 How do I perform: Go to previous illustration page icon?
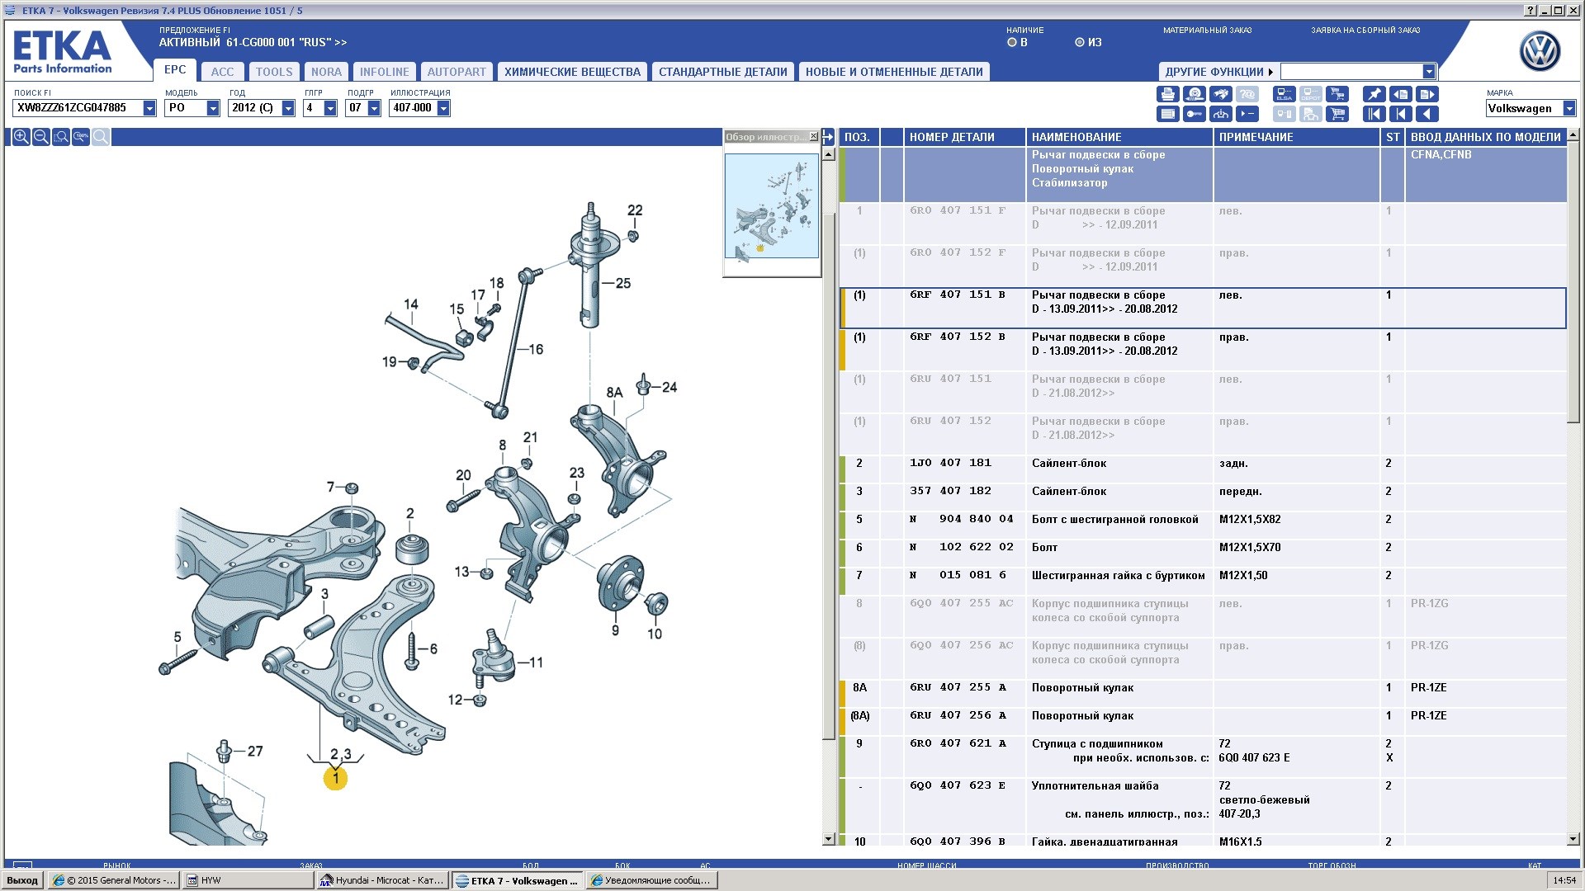pos(1400,94)
